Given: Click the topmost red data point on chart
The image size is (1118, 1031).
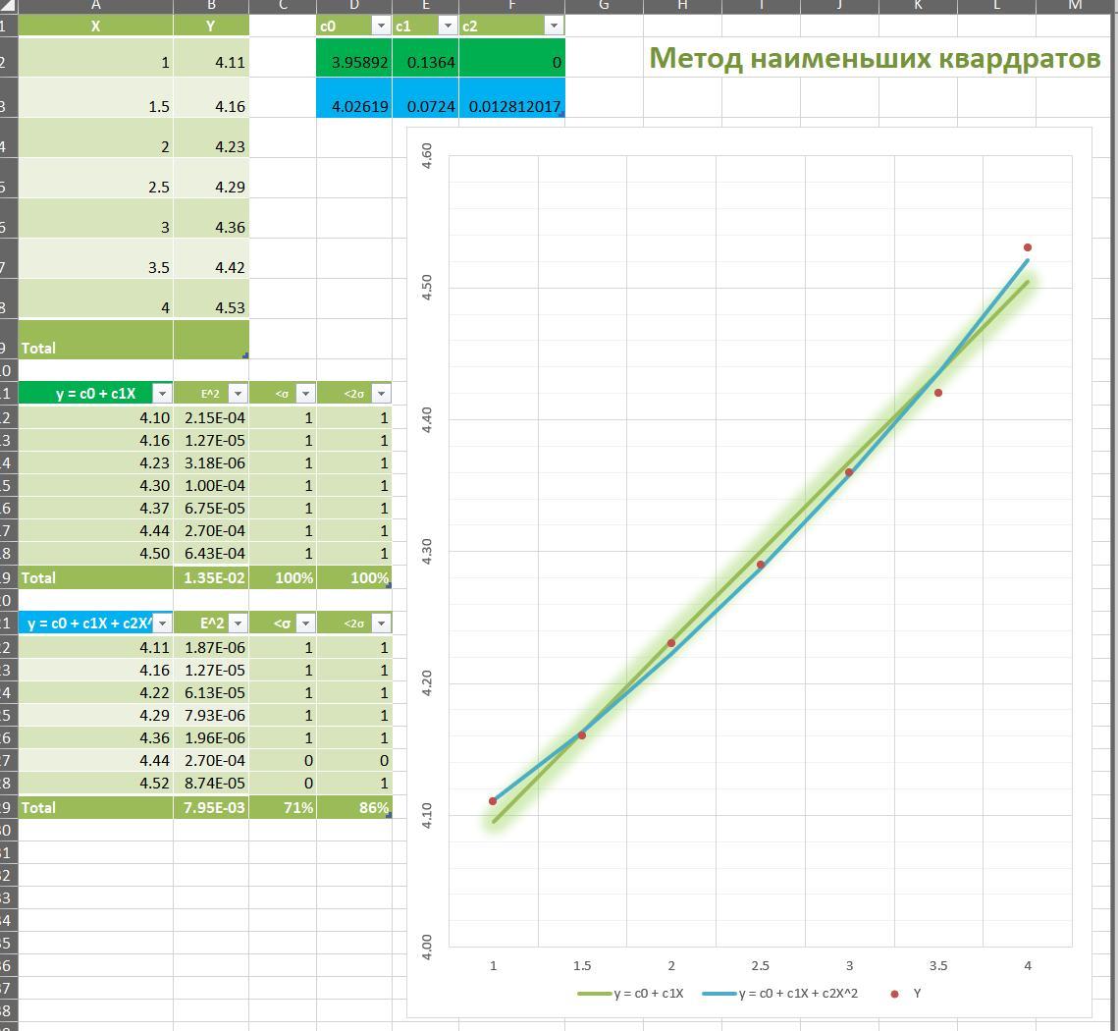Looking at the screenshot, I should (1028, 247).
